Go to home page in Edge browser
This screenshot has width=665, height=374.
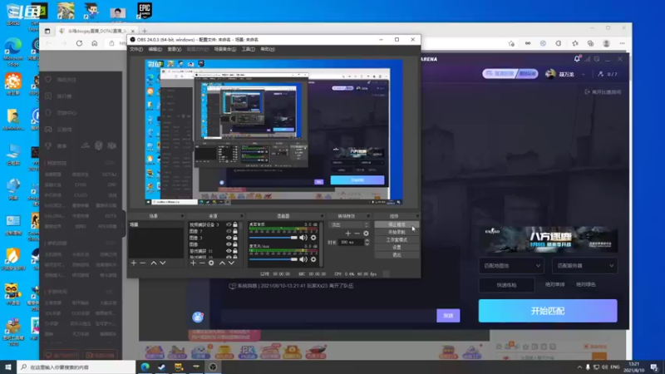95,43
